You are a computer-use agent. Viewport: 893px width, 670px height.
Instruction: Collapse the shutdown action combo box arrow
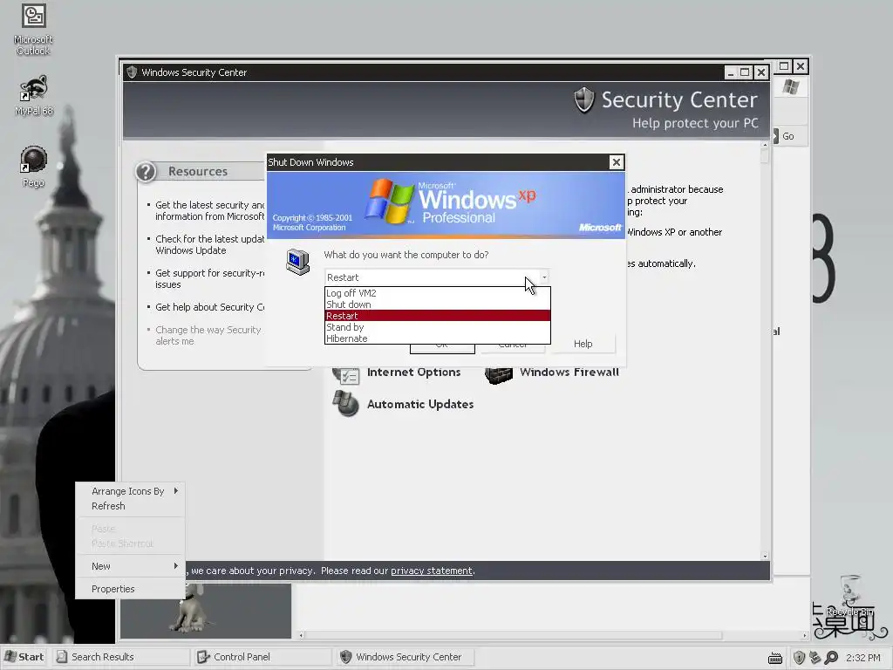[544, 277]
